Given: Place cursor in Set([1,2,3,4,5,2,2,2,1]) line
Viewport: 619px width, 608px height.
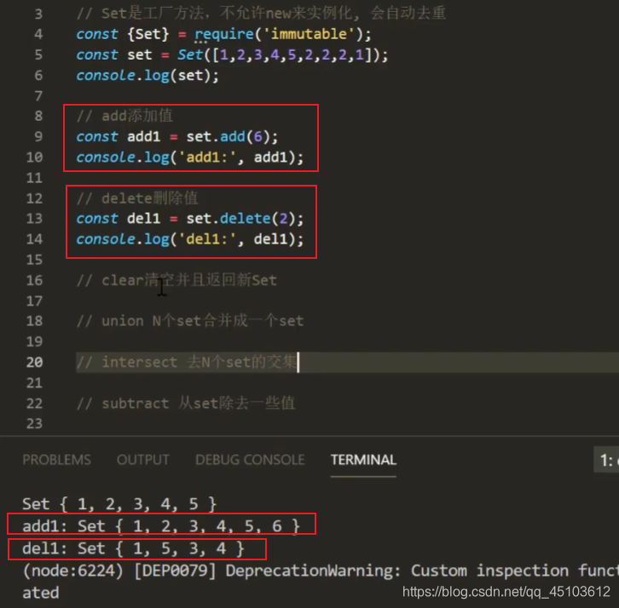Looking at the screenshot, I should click(232, 54).
